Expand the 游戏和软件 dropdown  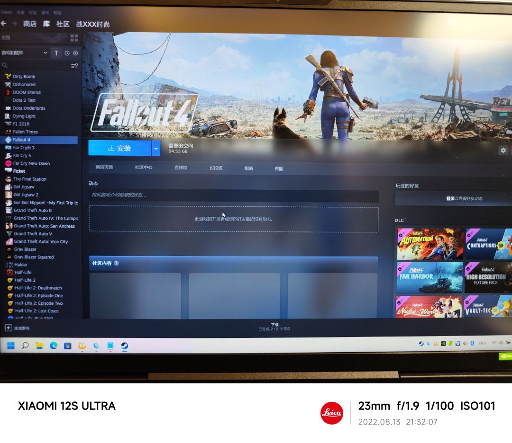pos(46,53)
